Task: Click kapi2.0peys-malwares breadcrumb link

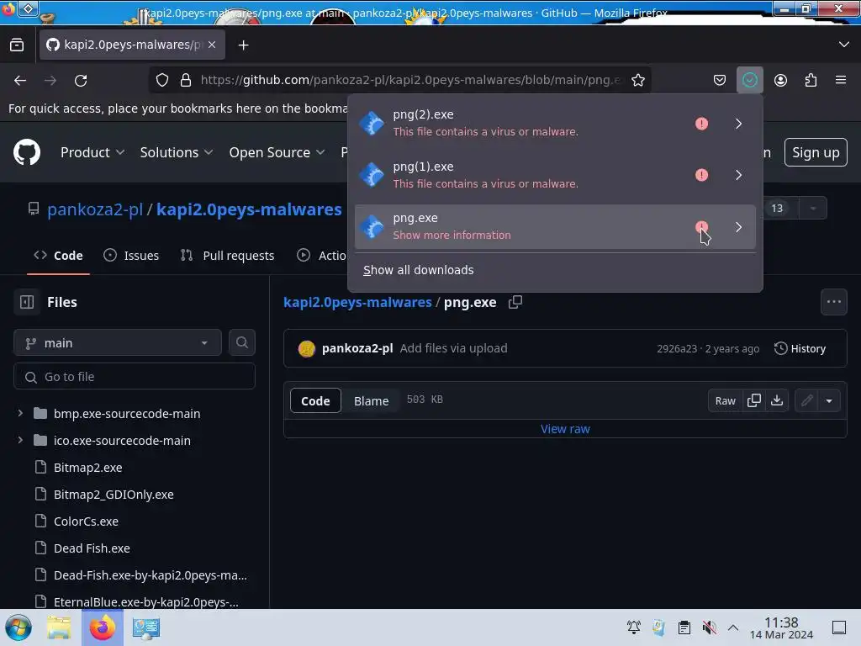Action: [357, 302]
